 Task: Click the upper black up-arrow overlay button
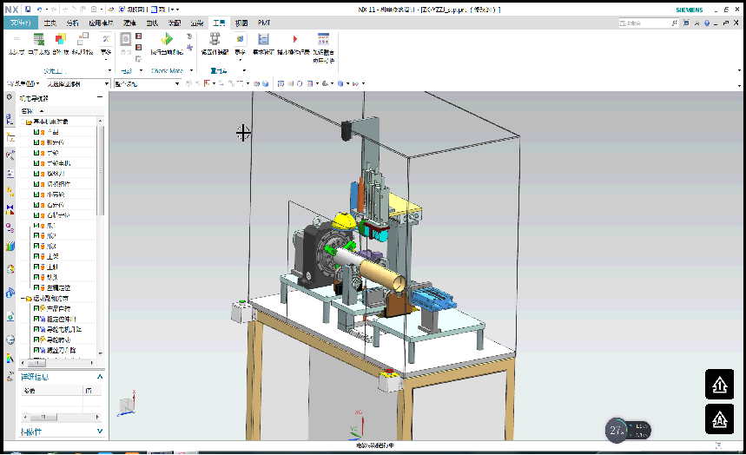pos(719,384)
